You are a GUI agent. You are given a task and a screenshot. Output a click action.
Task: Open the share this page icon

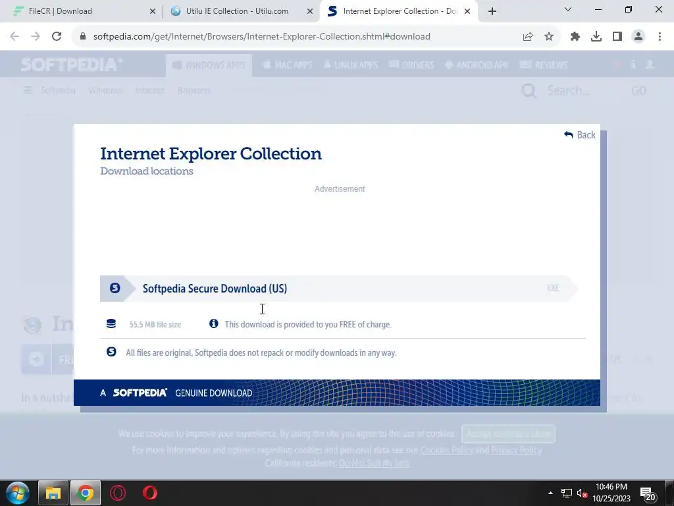pyautogui.click(x=528, y=37)
